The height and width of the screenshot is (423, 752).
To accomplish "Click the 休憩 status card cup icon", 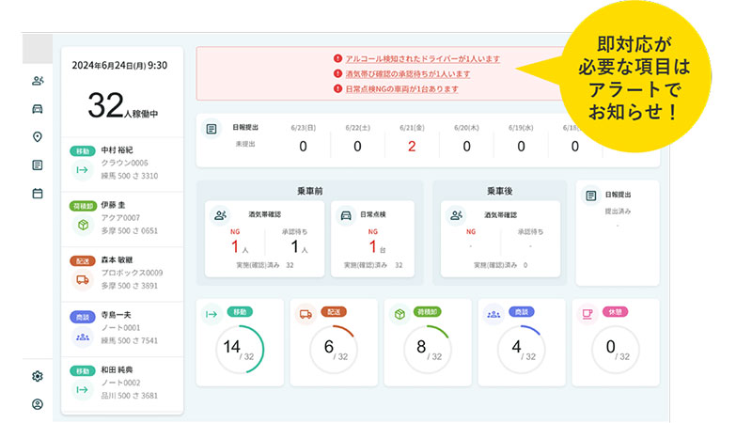I will (587, 315).
